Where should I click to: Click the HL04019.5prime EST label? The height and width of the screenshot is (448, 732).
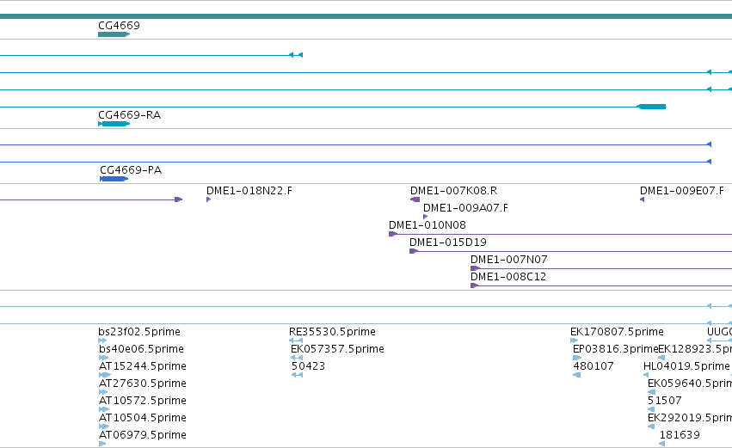click(686, 366)
